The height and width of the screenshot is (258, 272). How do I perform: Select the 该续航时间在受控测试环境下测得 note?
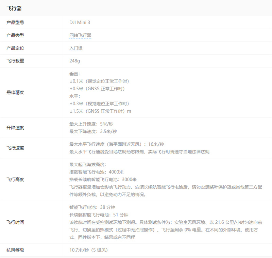[166, 230]
